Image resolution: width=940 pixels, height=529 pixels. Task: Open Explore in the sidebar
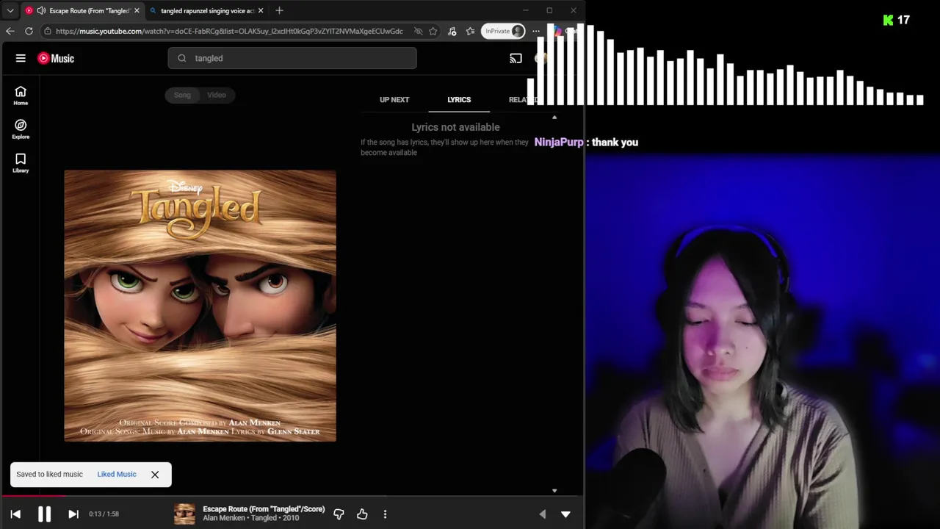click(21, 129)
